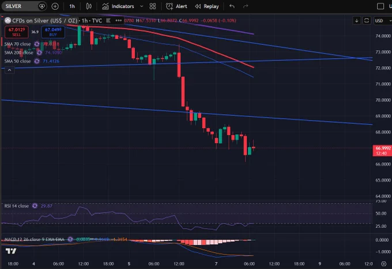Screen dimensions: 392x269
Task: Click the red SELL 67.0129 button
Action: coord(17,32)
